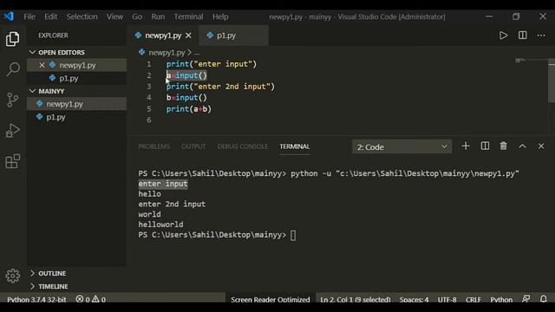Screen dimensions: 555x312
Task: Click errors and warnings count indicator
Action: [91, 299]
